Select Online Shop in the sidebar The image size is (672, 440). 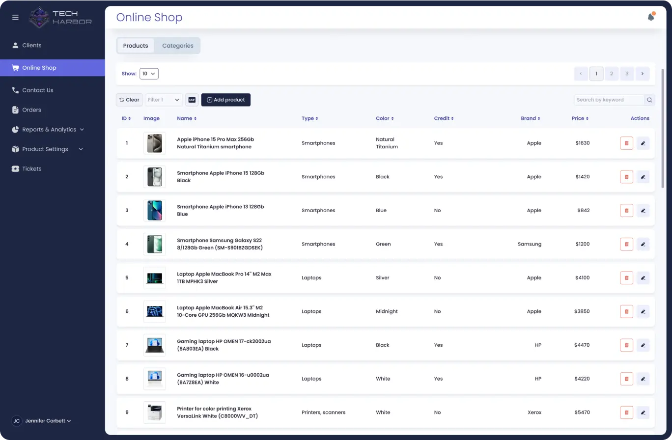click(52, 68)
